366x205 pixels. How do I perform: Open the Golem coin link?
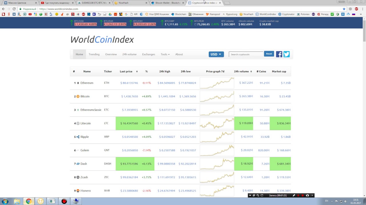[x=85, y=150]
